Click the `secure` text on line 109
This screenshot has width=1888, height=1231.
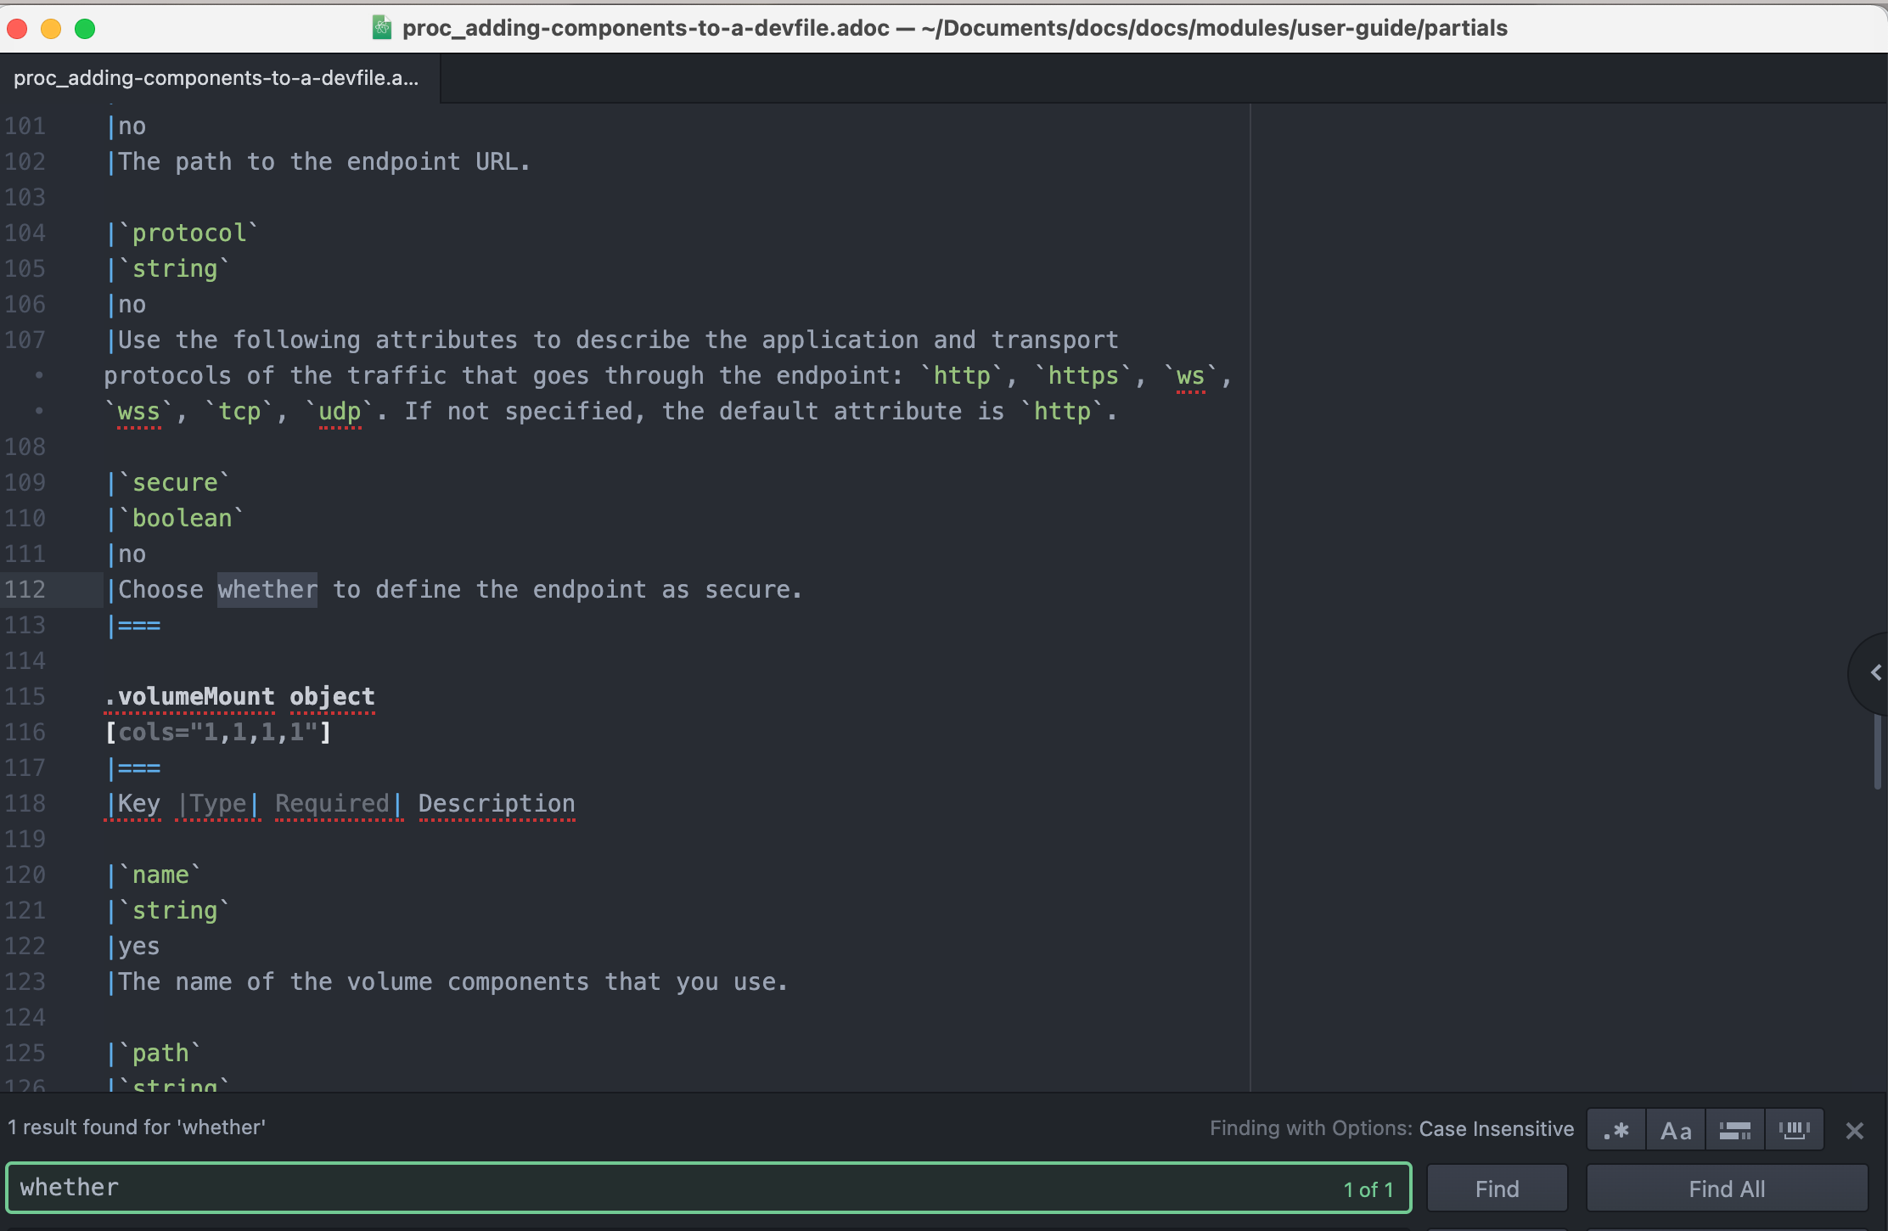coord(174,482)
